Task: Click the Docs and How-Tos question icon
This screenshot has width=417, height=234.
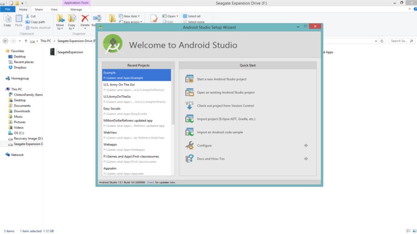Action: 189,158
